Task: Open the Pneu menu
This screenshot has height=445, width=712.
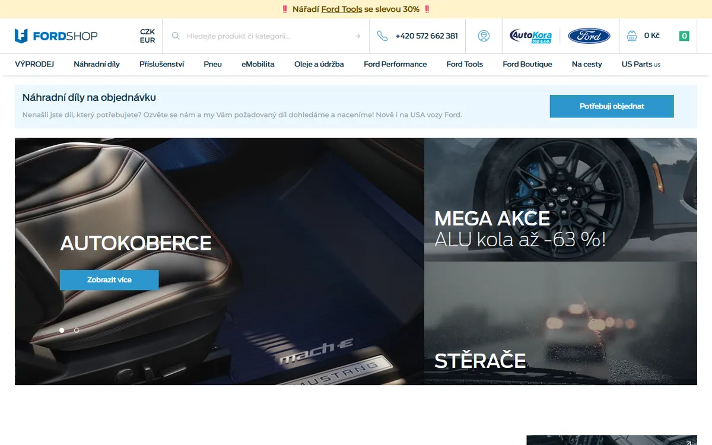Action: coord(212,64)
